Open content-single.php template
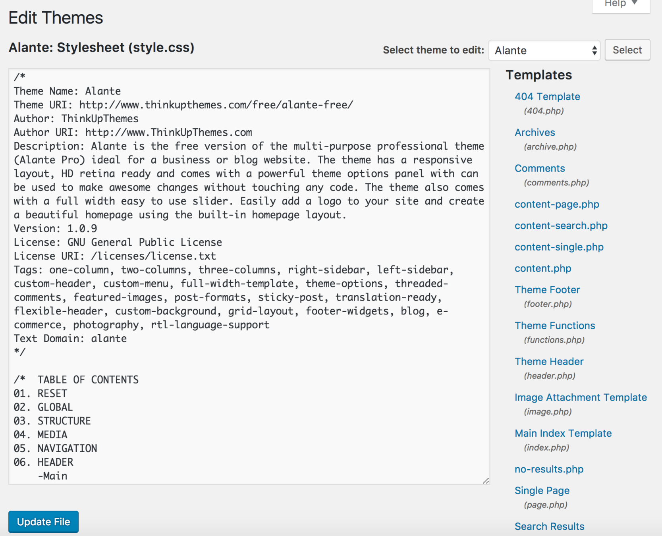 (559, 247)
